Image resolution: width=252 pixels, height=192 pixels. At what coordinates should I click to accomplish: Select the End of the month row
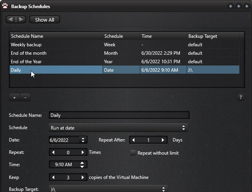pyautogui.click(x=124, y=53)
